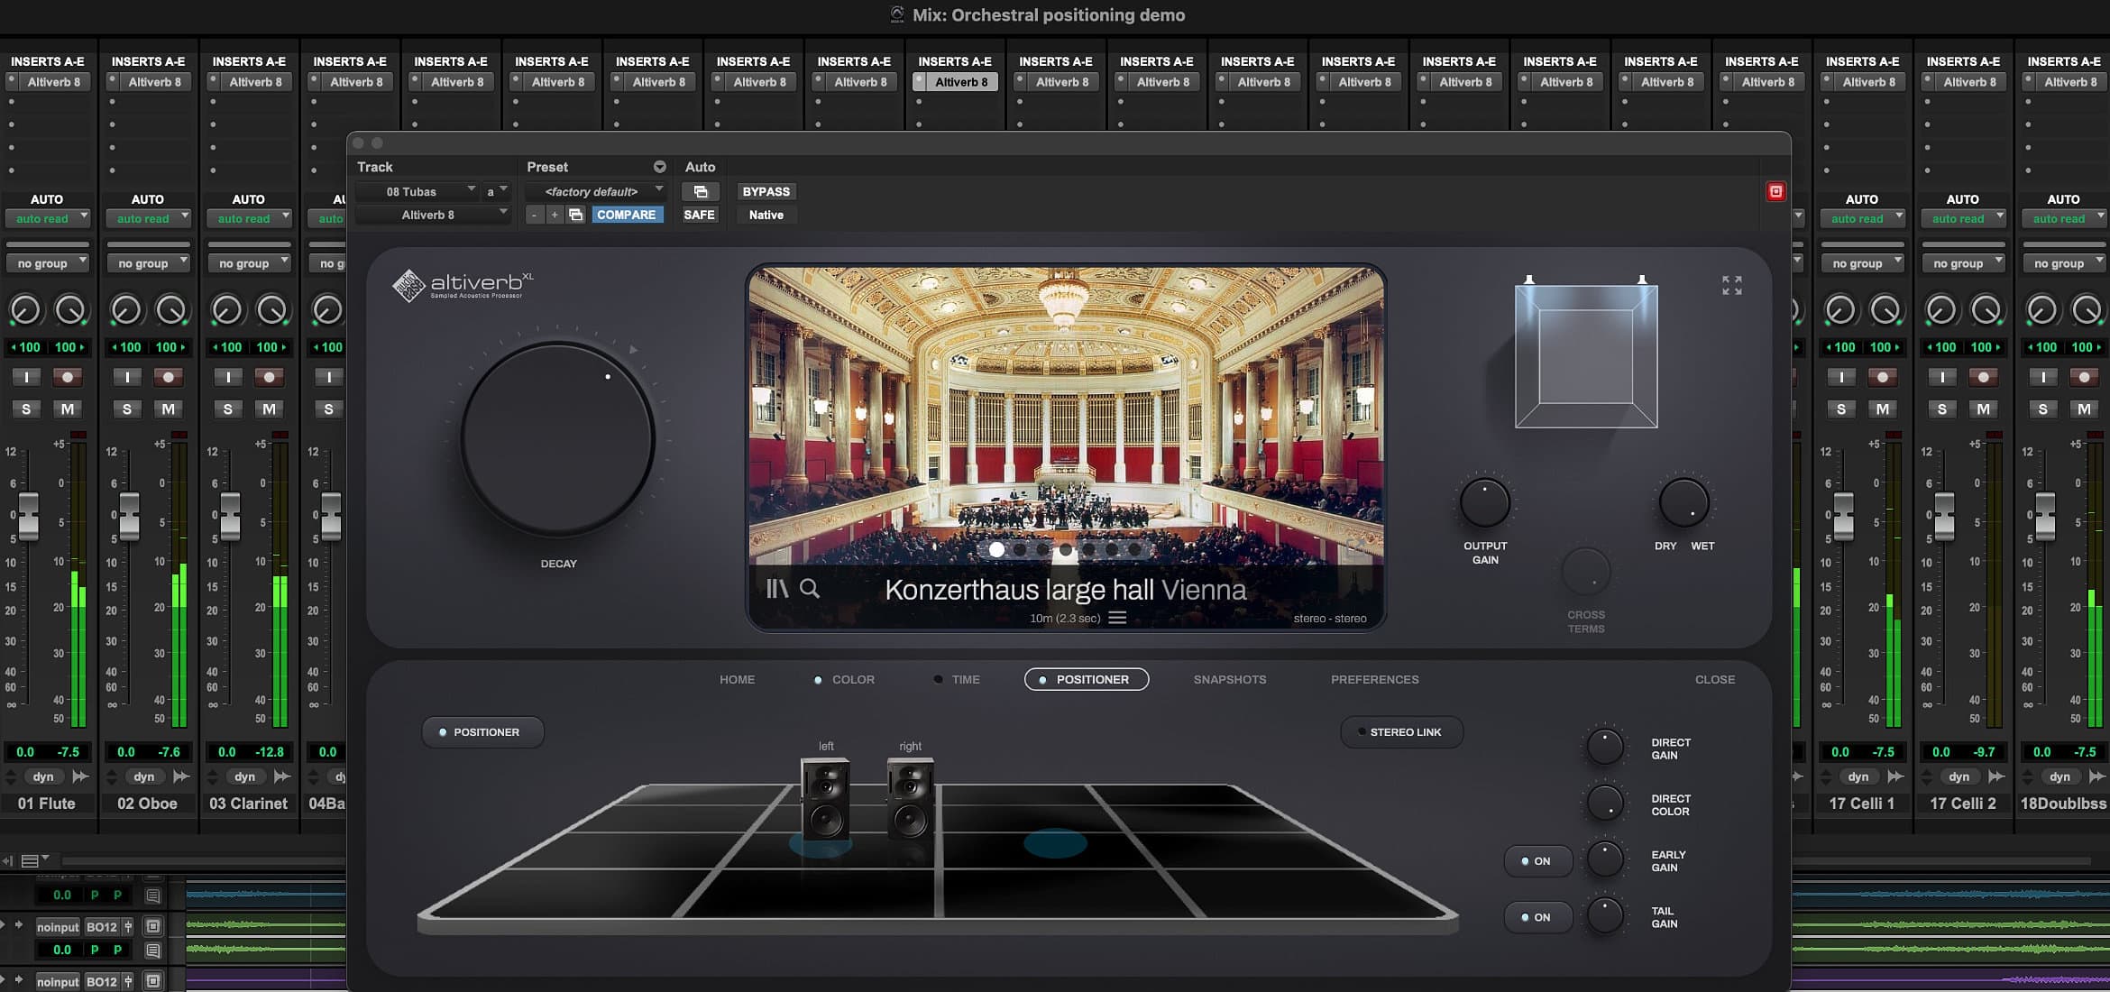Select the POSITIONER tab

(1087, 679)
